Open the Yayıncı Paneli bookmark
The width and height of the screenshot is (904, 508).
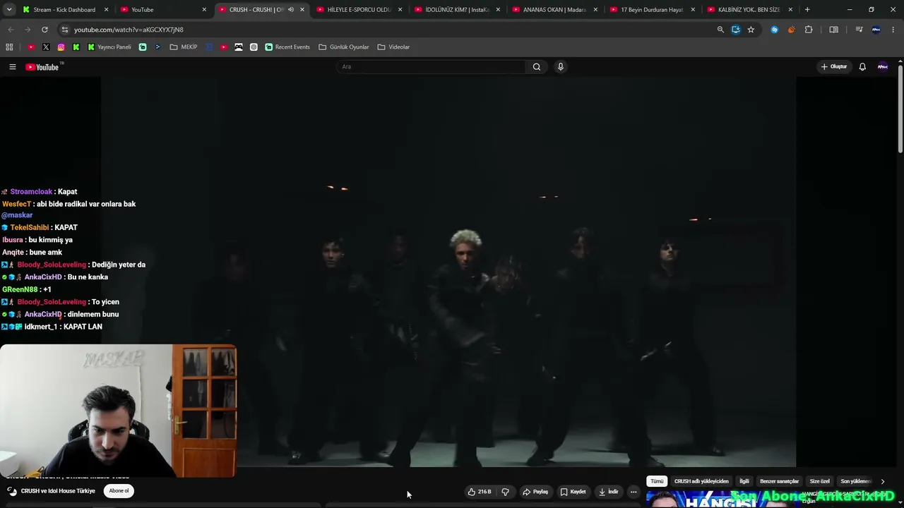point(109,47)
